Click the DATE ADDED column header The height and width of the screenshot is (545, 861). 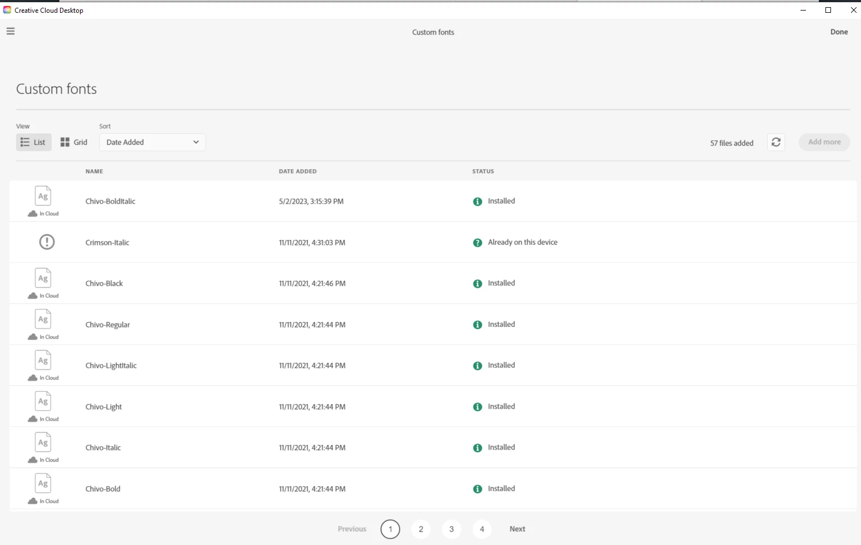(298, 171)
